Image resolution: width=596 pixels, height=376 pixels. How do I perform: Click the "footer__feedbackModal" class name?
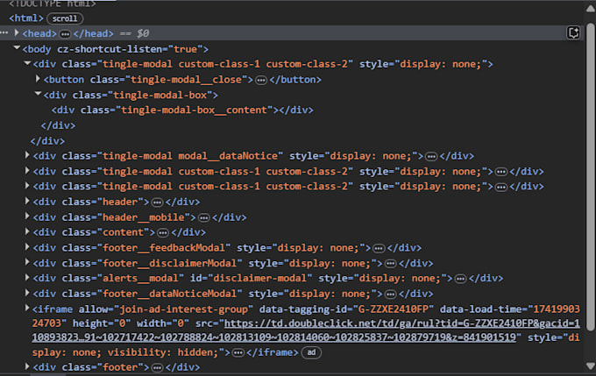pyautogui.click(x=163, y=248)
